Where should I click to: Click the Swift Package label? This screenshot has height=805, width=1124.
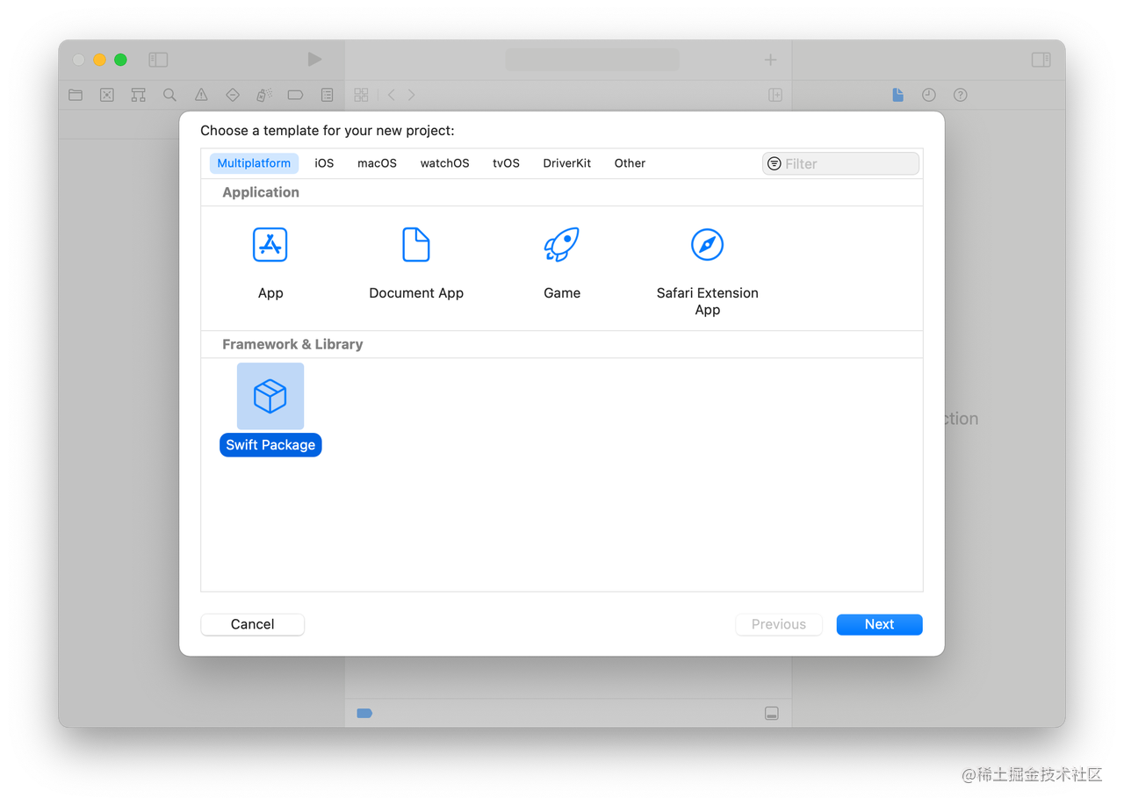pyautogui.click(x=270, y=445)
